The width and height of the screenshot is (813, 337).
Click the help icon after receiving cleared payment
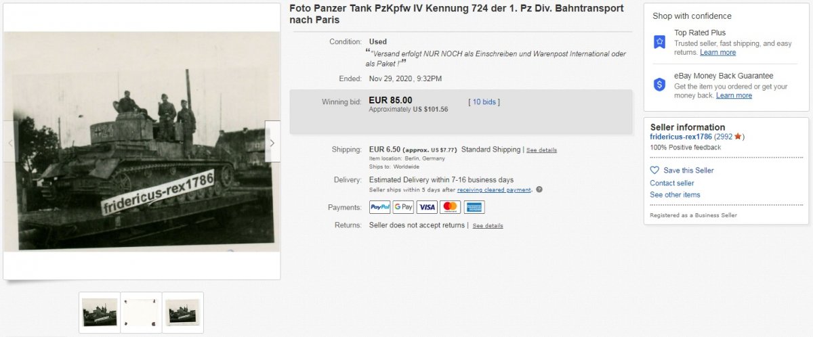point(539,189)
